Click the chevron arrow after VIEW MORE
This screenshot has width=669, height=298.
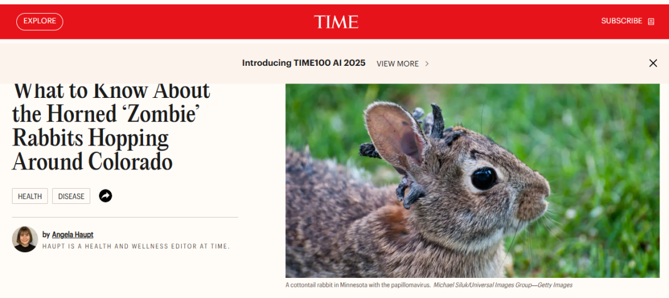(x=426, y=63)
